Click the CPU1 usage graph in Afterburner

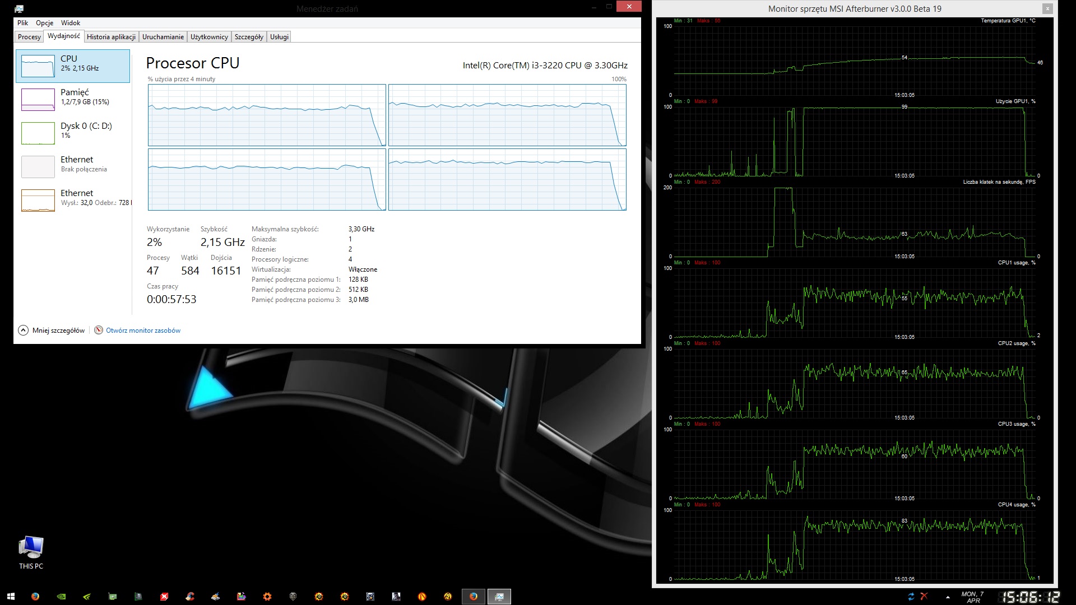(x=855, y=302)
